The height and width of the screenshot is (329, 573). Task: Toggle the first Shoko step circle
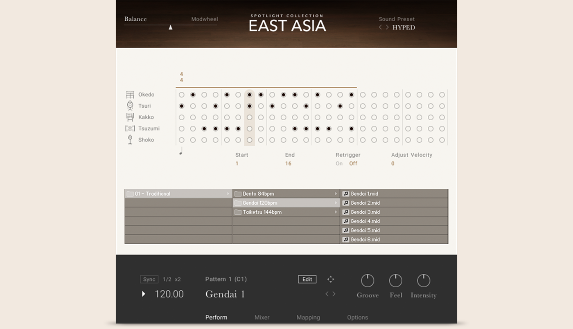[x=182, y=140]
